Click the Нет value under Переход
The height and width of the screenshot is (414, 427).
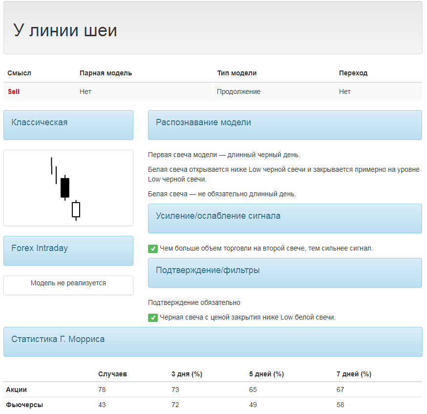(344, 92)
